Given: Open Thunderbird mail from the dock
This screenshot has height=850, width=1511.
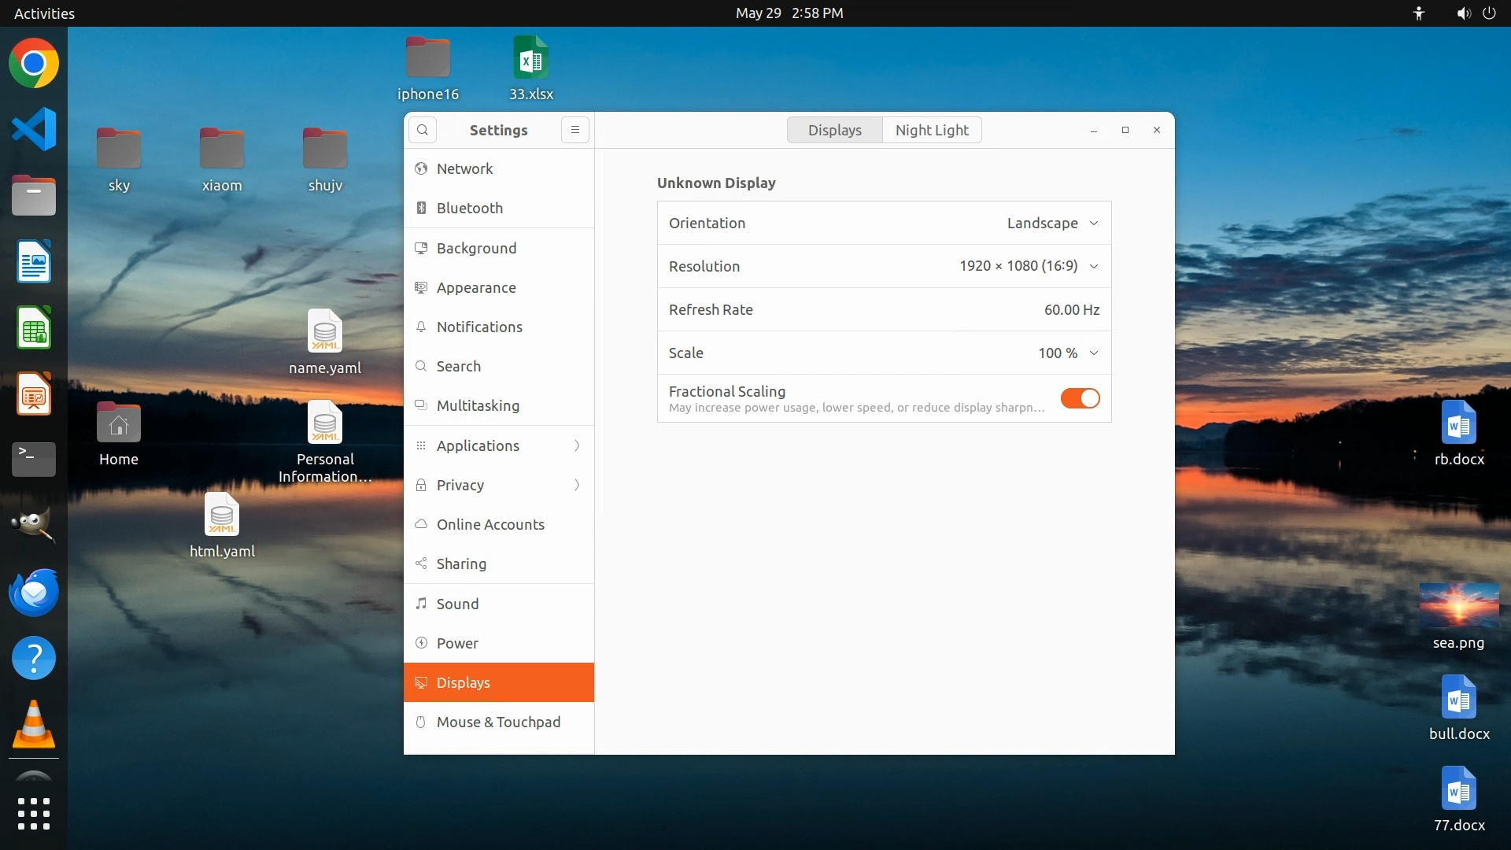Looking at the screenshot, I should tap(34, 593).
